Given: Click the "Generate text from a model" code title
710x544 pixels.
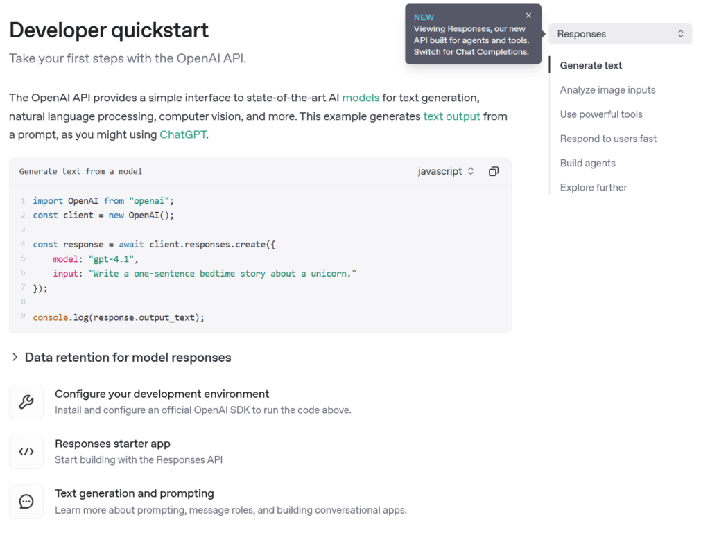Looking at the screenshot, I should pyautogui.click(x=80, y=172).
